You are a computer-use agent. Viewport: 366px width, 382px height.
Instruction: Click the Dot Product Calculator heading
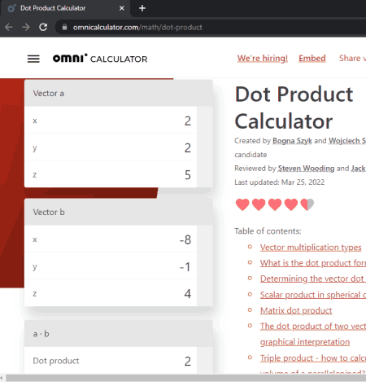tap(294, 108)
